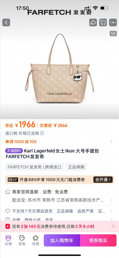Expand the 品牌 颜色分类 specs row
This screenshot has height=258, width=119.
pos(59,219)
